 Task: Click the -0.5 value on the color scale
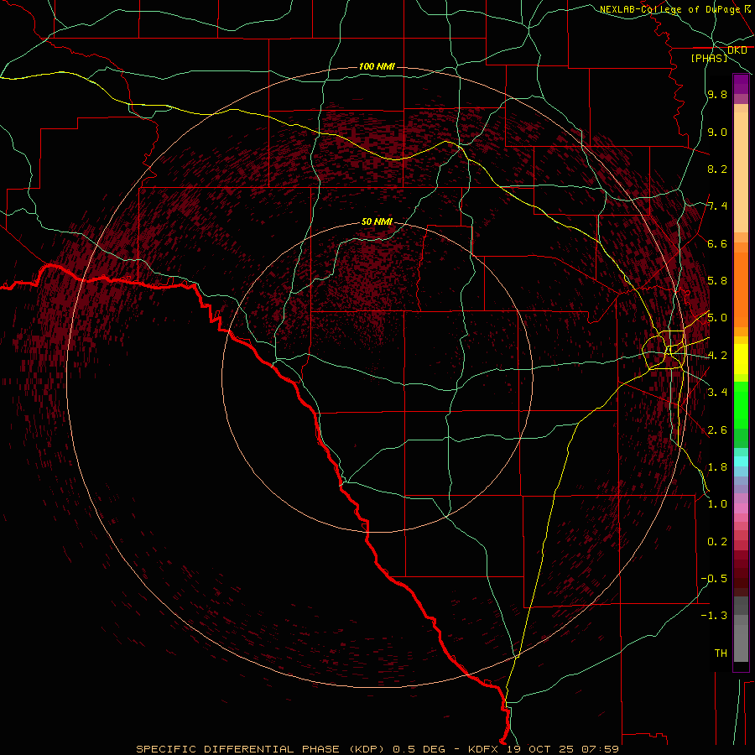(x=714, y=579)
